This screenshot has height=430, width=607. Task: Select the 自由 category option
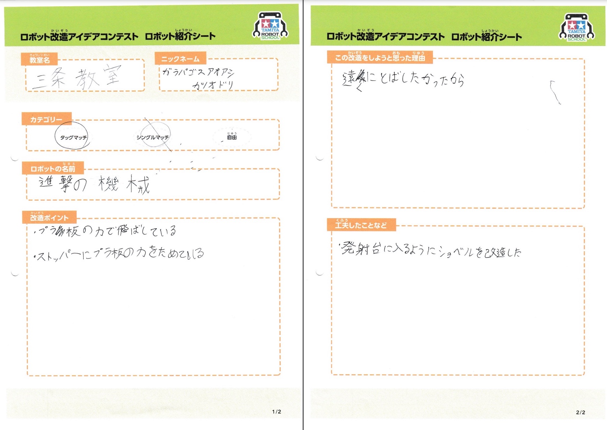point(232,137)
